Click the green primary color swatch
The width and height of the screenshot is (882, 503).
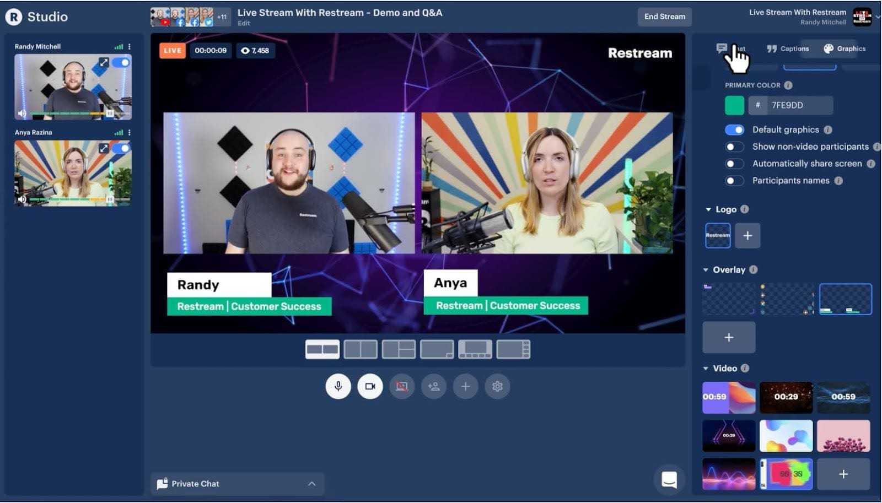point(734,105)
